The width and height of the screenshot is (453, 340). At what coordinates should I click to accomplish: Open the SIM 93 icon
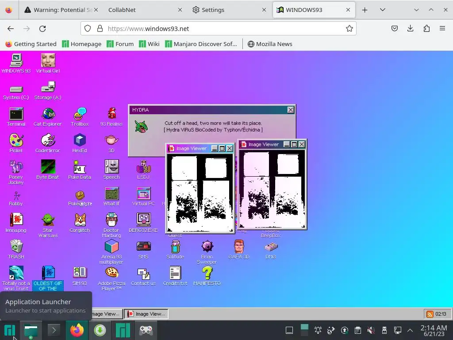[x=80, y=276]
